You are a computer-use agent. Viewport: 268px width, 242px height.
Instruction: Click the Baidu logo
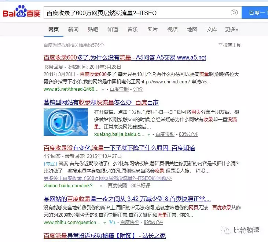[x=21, y=11]
